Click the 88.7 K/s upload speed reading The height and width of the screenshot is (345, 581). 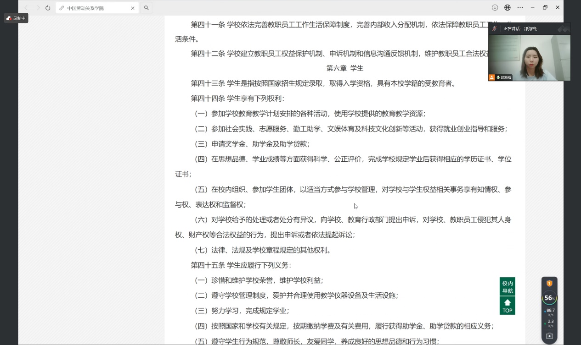550,312
